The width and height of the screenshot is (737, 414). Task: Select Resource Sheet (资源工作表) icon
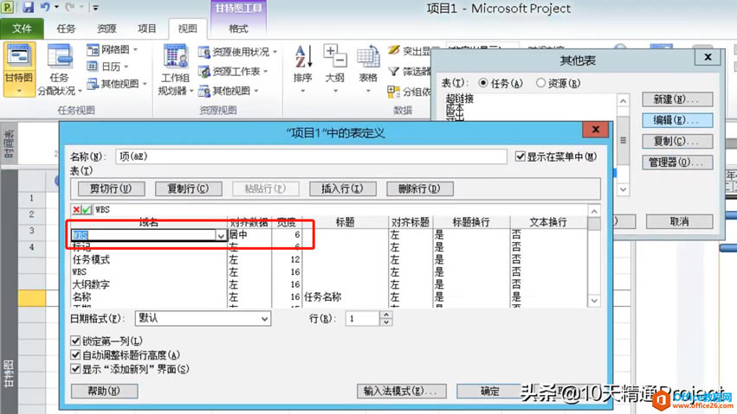(204, 71)
